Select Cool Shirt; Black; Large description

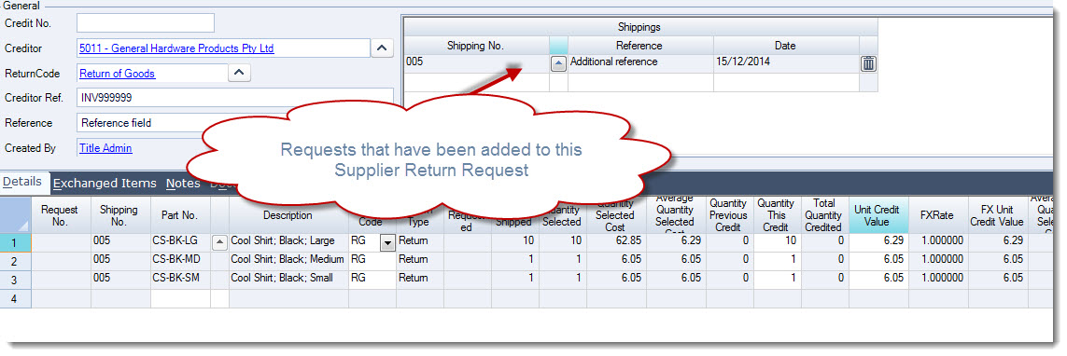point(289,241)
